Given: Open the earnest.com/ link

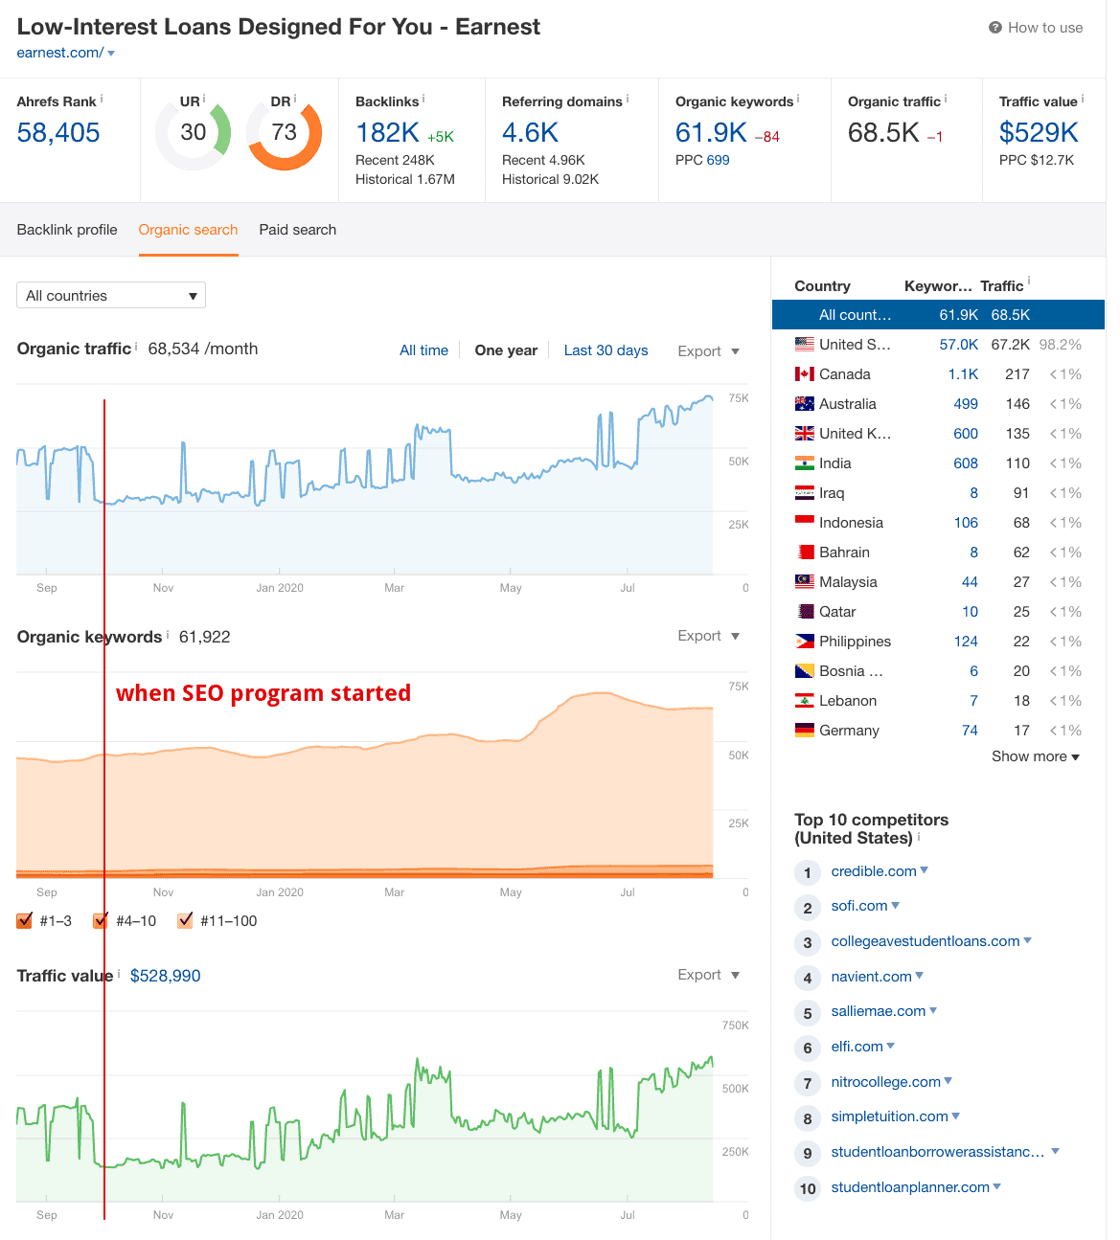Looking at the screenshot, I should tap(60, 53).
